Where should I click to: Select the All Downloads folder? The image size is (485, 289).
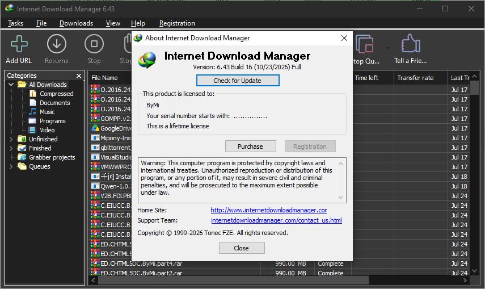[48, 85]
